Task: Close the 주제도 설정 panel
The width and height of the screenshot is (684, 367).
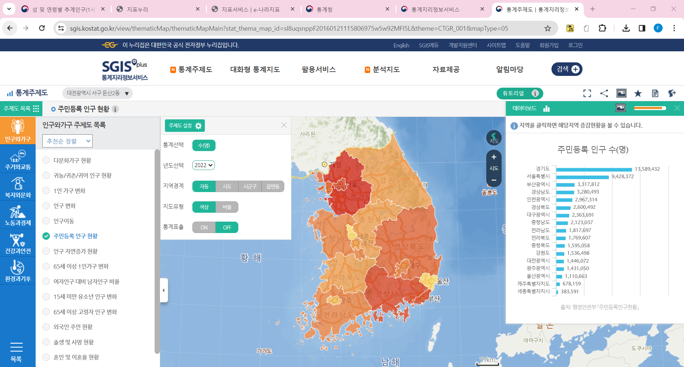Action: tap(284, 125)
